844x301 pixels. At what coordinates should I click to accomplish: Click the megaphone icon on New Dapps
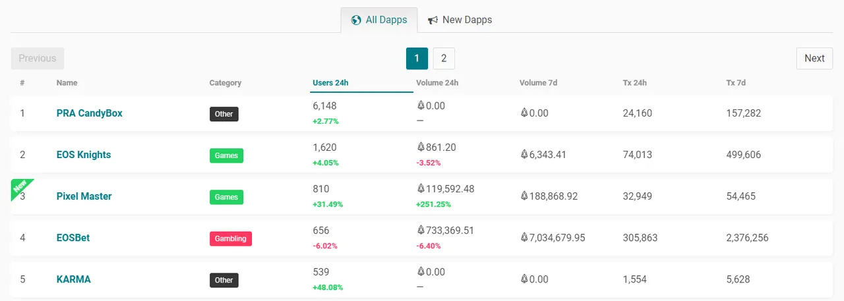click(433, 20)
